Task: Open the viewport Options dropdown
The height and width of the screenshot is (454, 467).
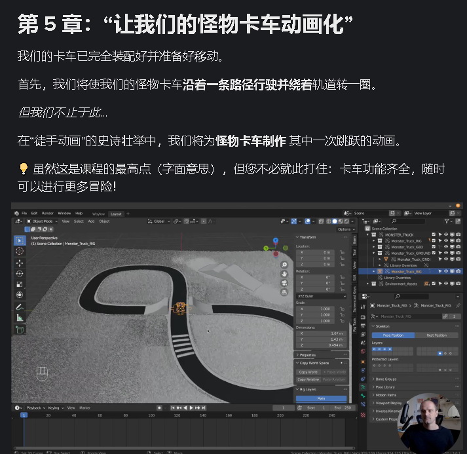Action: (x=346, y=229)
